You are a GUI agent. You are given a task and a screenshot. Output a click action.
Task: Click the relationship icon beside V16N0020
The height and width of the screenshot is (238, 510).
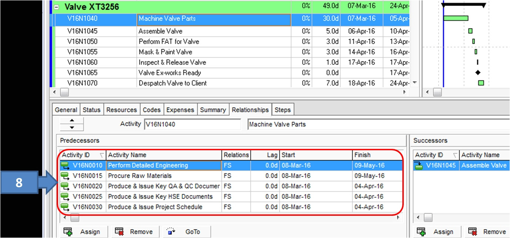(x=65, y=186)
